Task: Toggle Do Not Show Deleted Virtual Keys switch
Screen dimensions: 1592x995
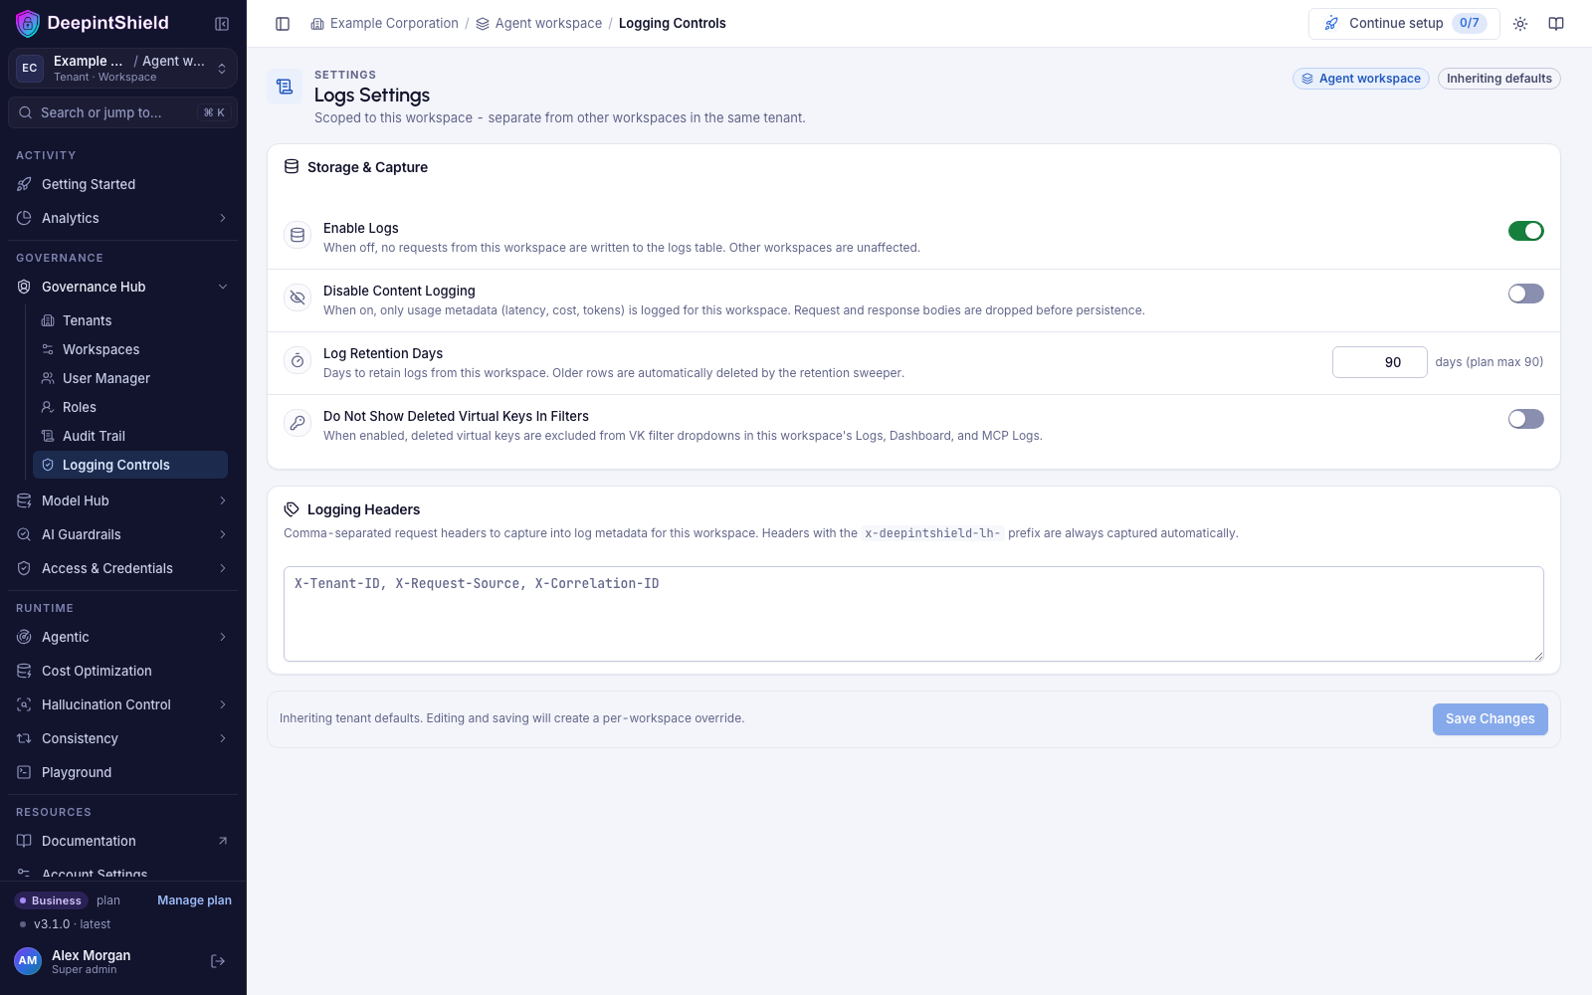Action: click(1525, 419)
